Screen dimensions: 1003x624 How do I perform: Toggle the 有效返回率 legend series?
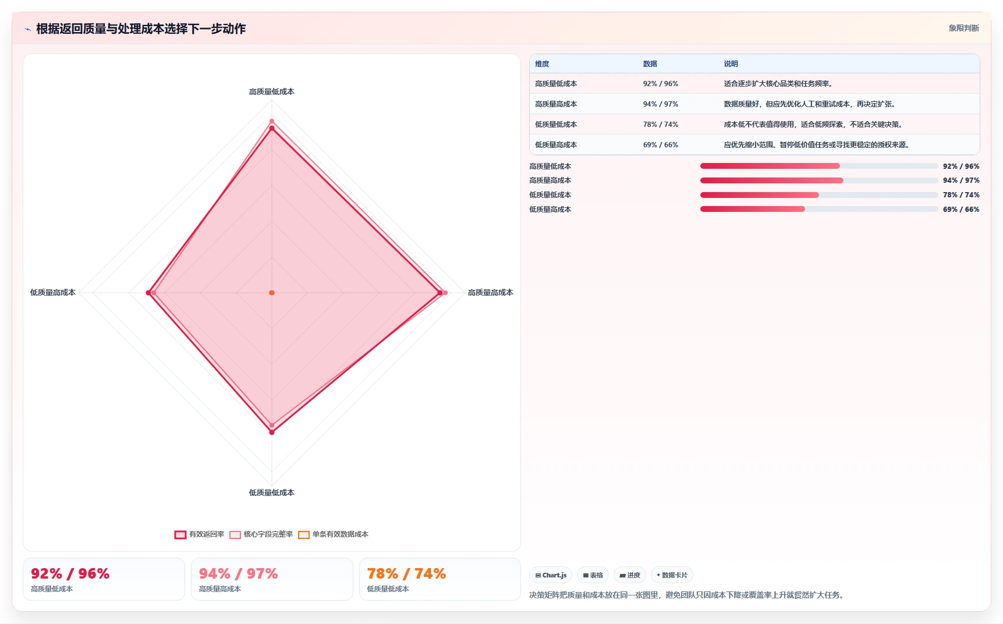pos(200,534)
